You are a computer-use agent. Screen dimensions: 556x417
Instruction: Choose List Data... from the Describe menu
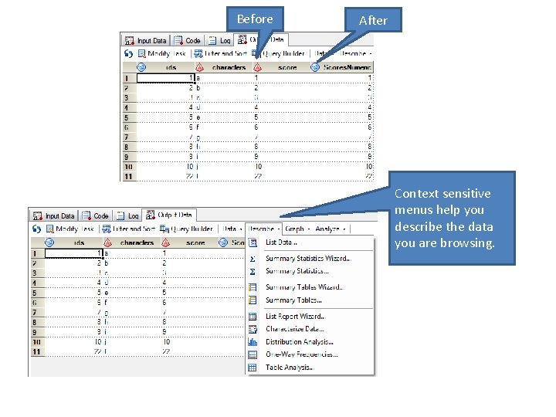(x=310, y=242)
